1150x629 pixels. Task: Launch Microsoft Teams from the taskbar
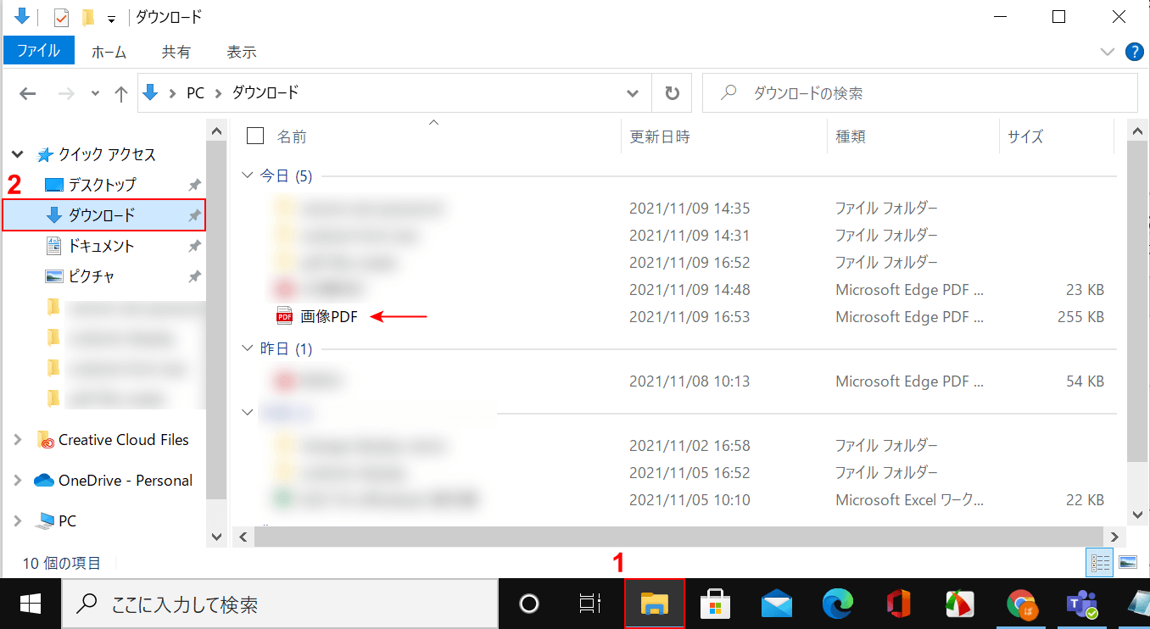pos(1082,604)
